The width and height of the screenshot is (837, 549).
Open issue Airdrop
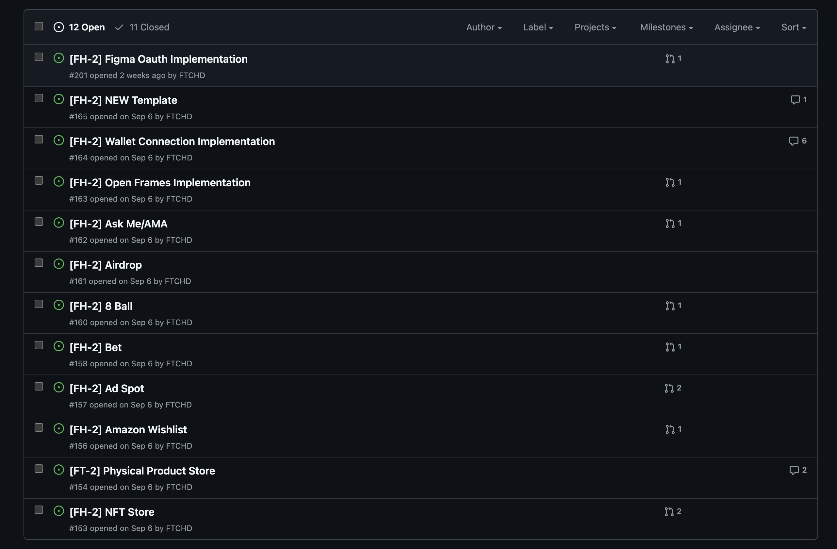[x=106, y=264]
